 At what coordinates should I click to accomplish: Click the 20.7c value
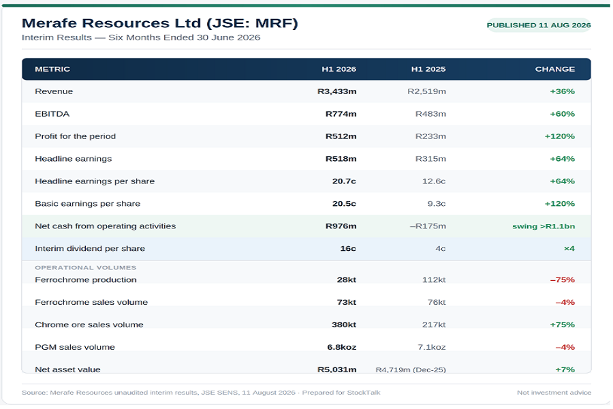345,181
